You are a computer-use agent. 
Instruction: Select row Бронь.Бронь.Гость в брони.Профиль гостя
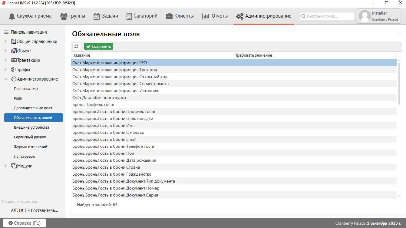[x=234, y=111]
